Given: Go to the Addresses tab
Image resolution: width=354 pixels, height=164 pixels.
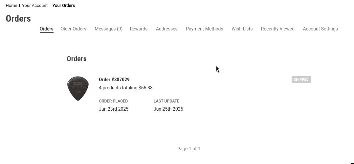Looking at the screenshot, I should [x=166, y=29].
